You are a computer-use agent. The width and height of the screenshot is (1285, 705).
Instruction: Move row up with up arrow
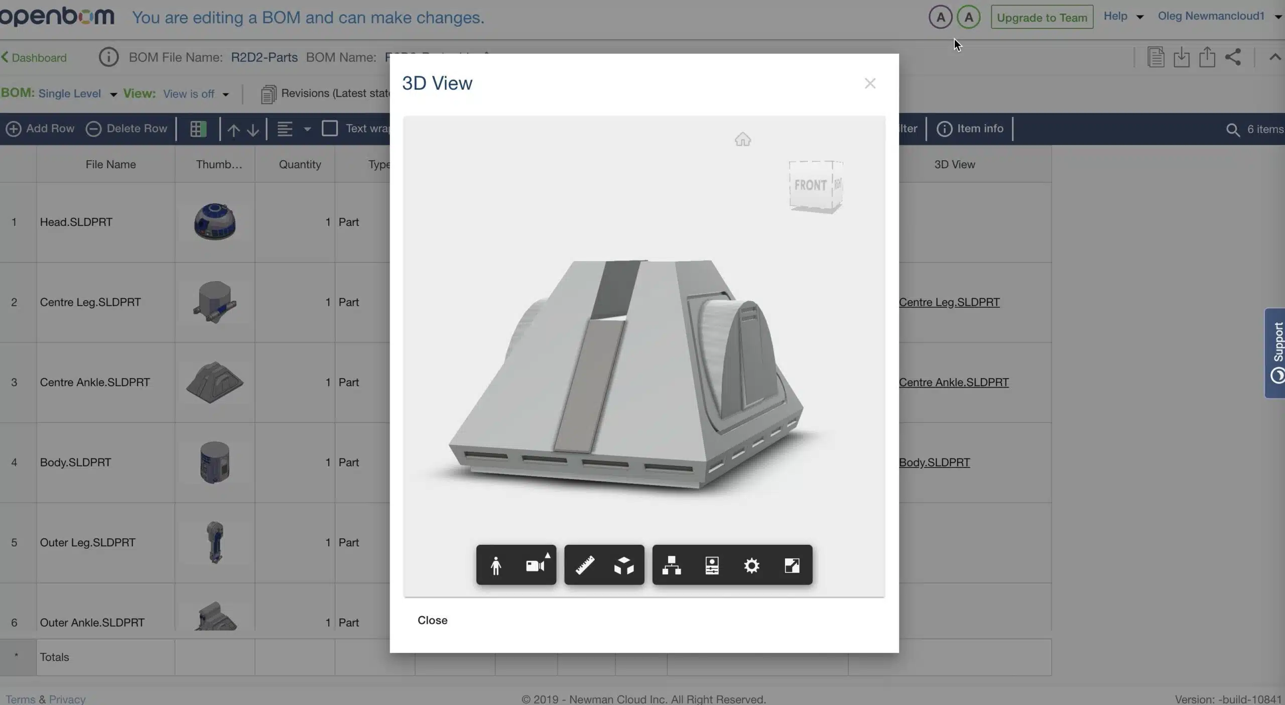point(233,130)
